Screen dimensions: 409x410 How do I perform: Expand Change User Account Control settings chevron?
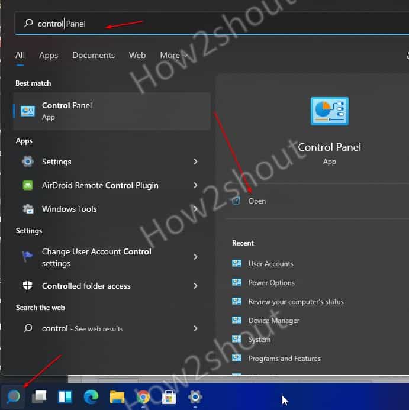pyautogui.click(x=195, y=257)
